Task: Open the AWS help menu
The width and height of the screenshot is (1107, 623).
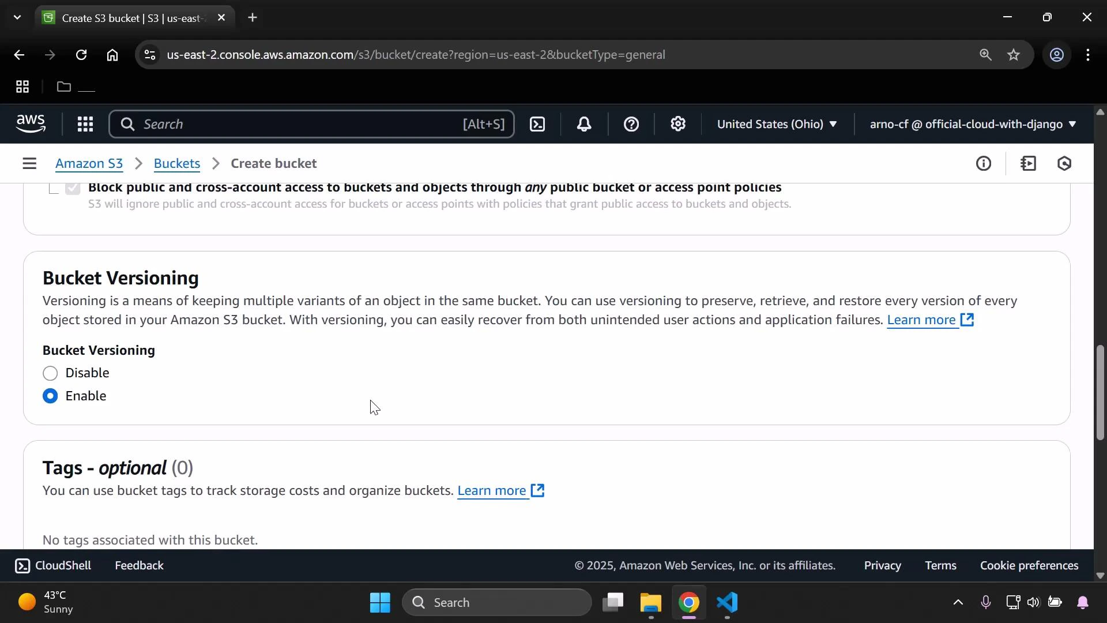Action: point(632,124)
